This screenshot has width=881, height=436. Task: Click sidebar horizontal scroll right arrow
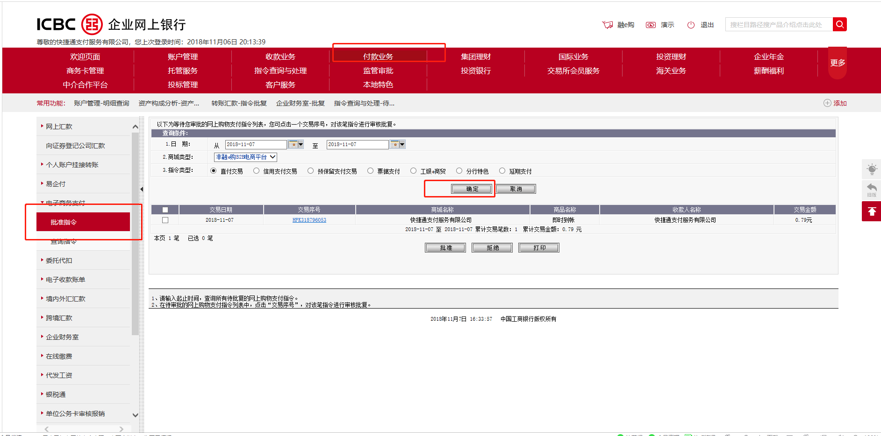122,429
